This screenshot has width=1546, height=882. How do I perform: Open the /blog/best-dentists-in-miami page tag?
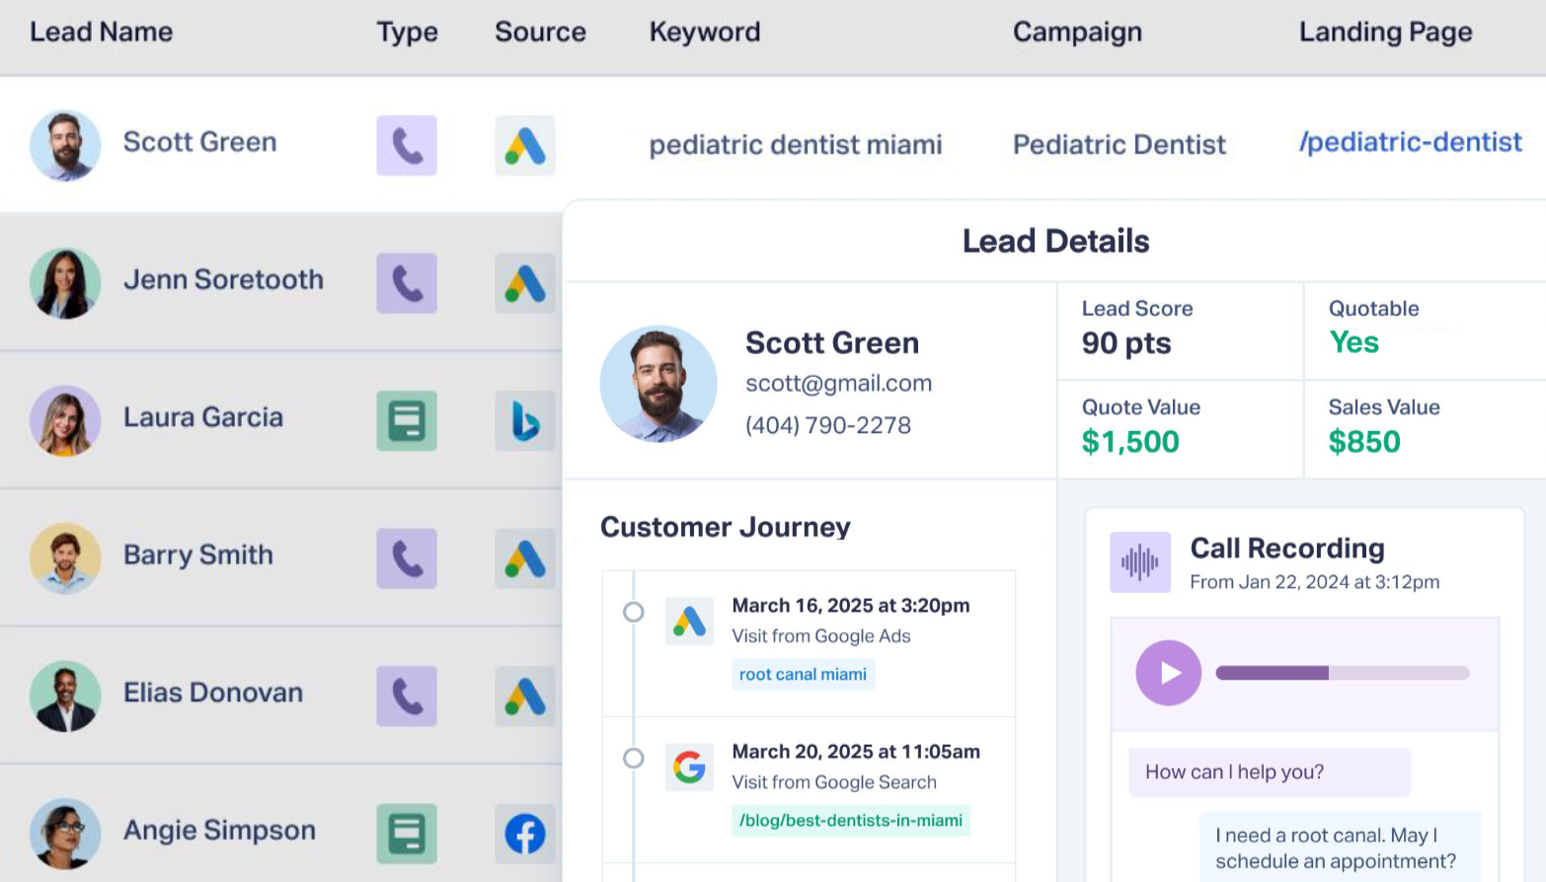[850, 821]
